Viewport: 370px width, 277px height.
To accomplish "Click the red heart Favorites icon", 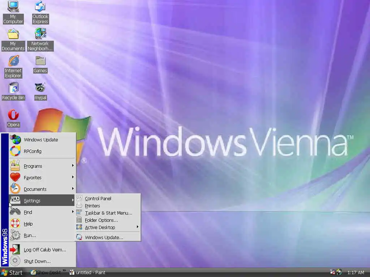I will coord(15,177).
